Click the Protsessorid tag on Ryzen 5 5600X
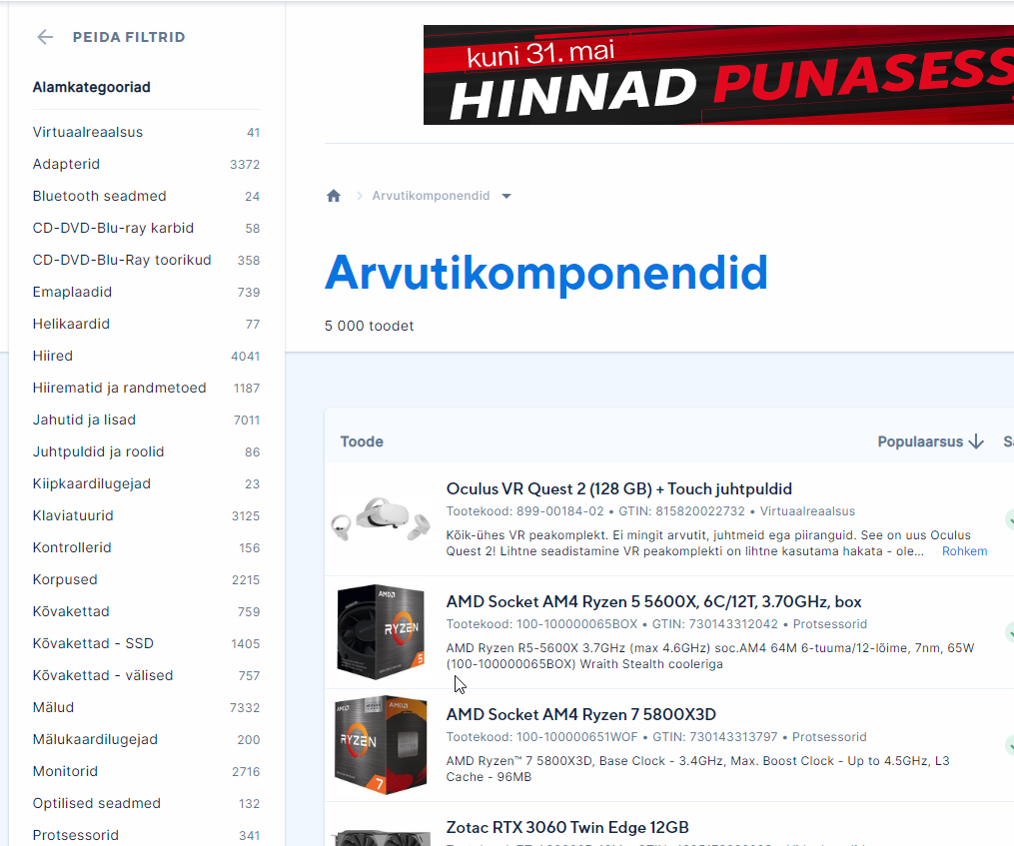The width and height of the screenshot is (1014, 846). click(x=830, y=624)
